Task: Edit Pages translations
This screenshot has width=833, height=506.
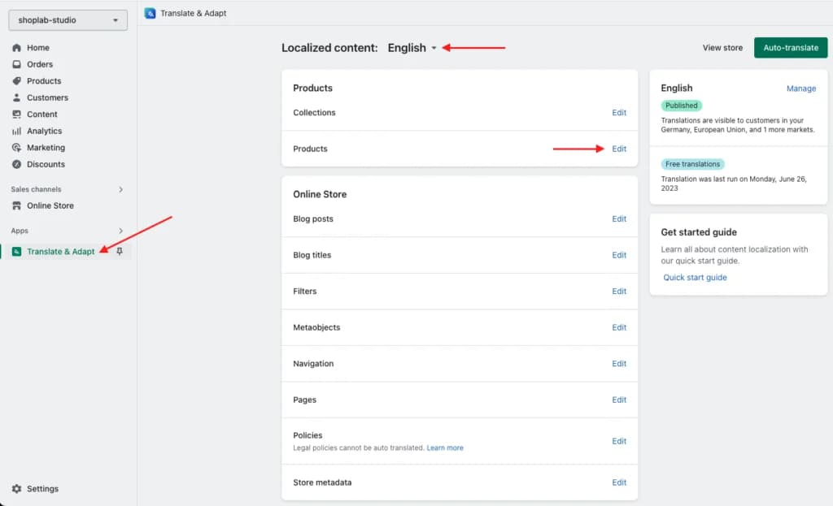Action: (x=619, y=400)
